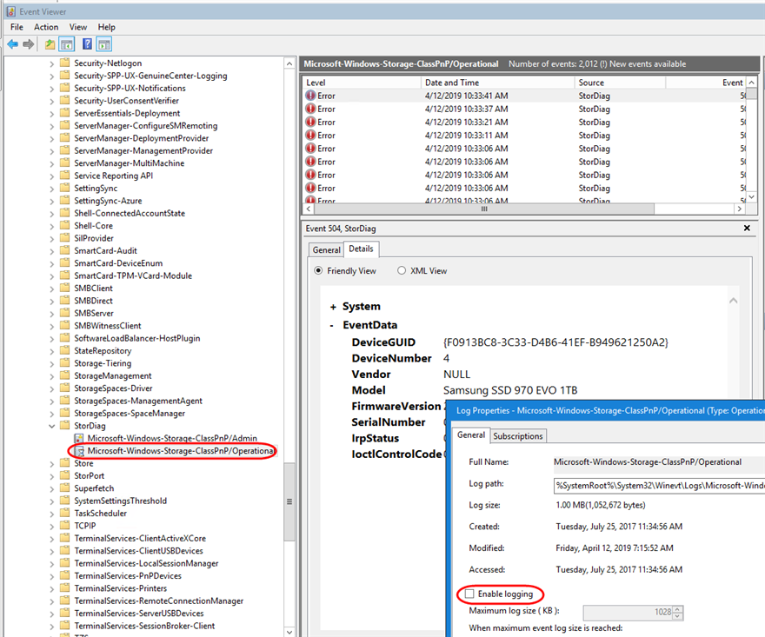Collapse the EventData section
765x637 pixels.
332,325
